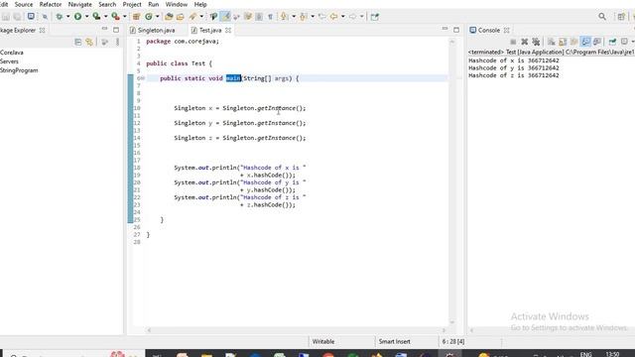The image size is (635, 357).
Task: Select the CoreJava project
Action: click(x=12, y=53)
